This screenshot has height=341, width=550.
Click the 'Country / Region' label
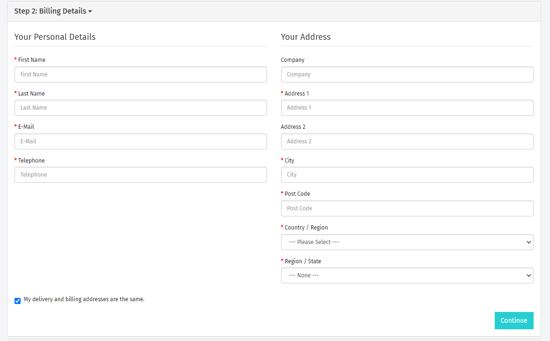[x=306, y=227]
